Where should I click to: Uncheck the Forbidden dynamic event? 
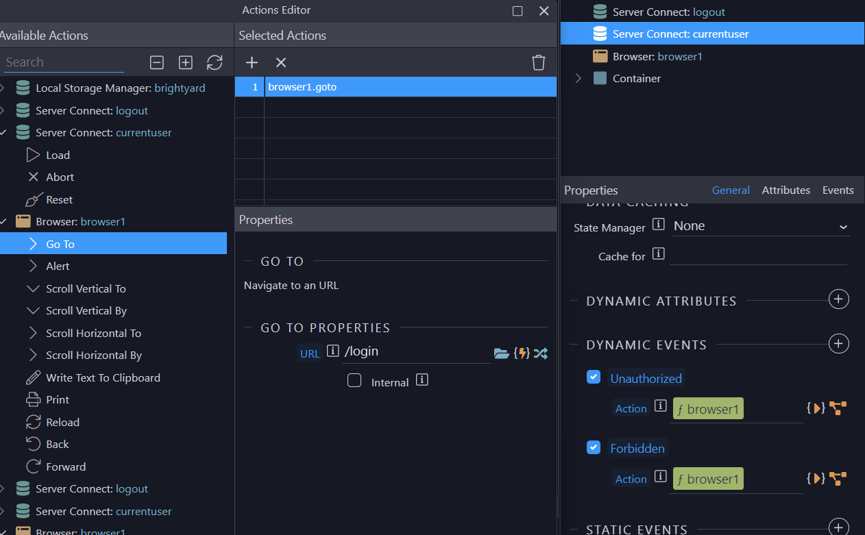click(x=593, y=447)
